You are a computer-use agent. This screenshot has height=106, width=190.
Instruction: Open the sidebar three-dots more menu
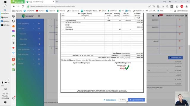[13, 103]
